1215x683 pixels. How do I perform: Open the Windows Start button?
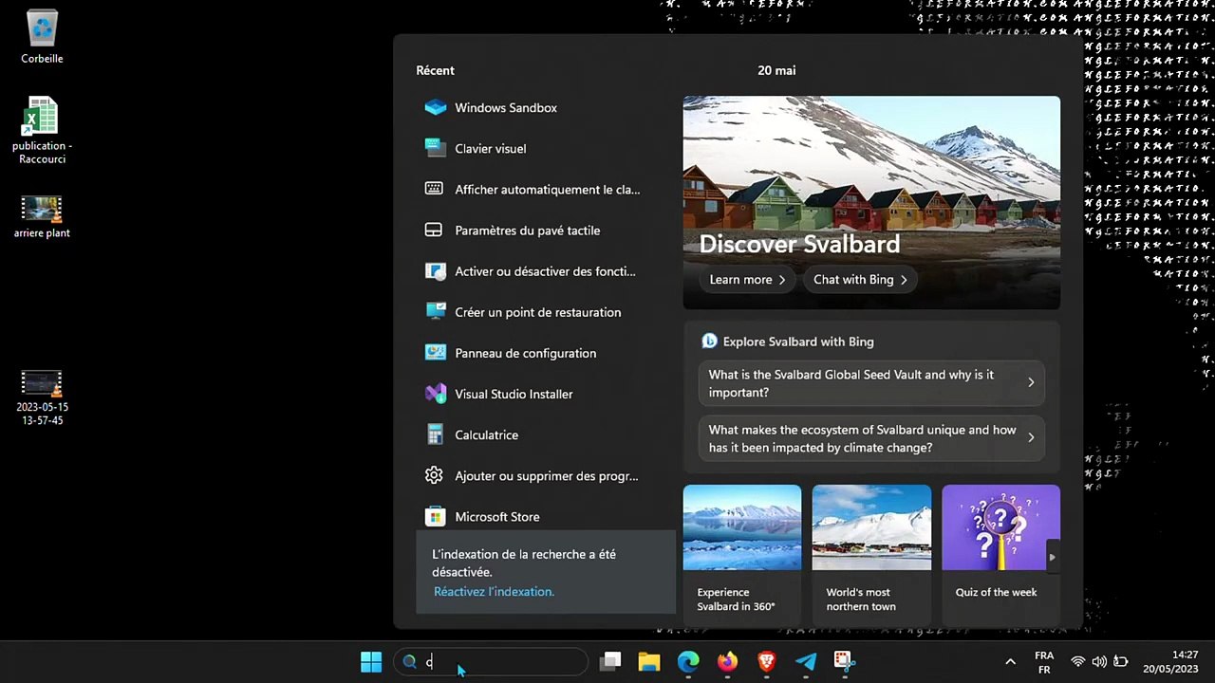point(371,661)
